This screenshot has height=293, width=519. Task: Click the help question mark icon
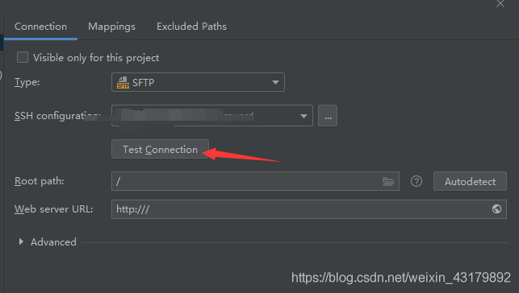(416, 181)
